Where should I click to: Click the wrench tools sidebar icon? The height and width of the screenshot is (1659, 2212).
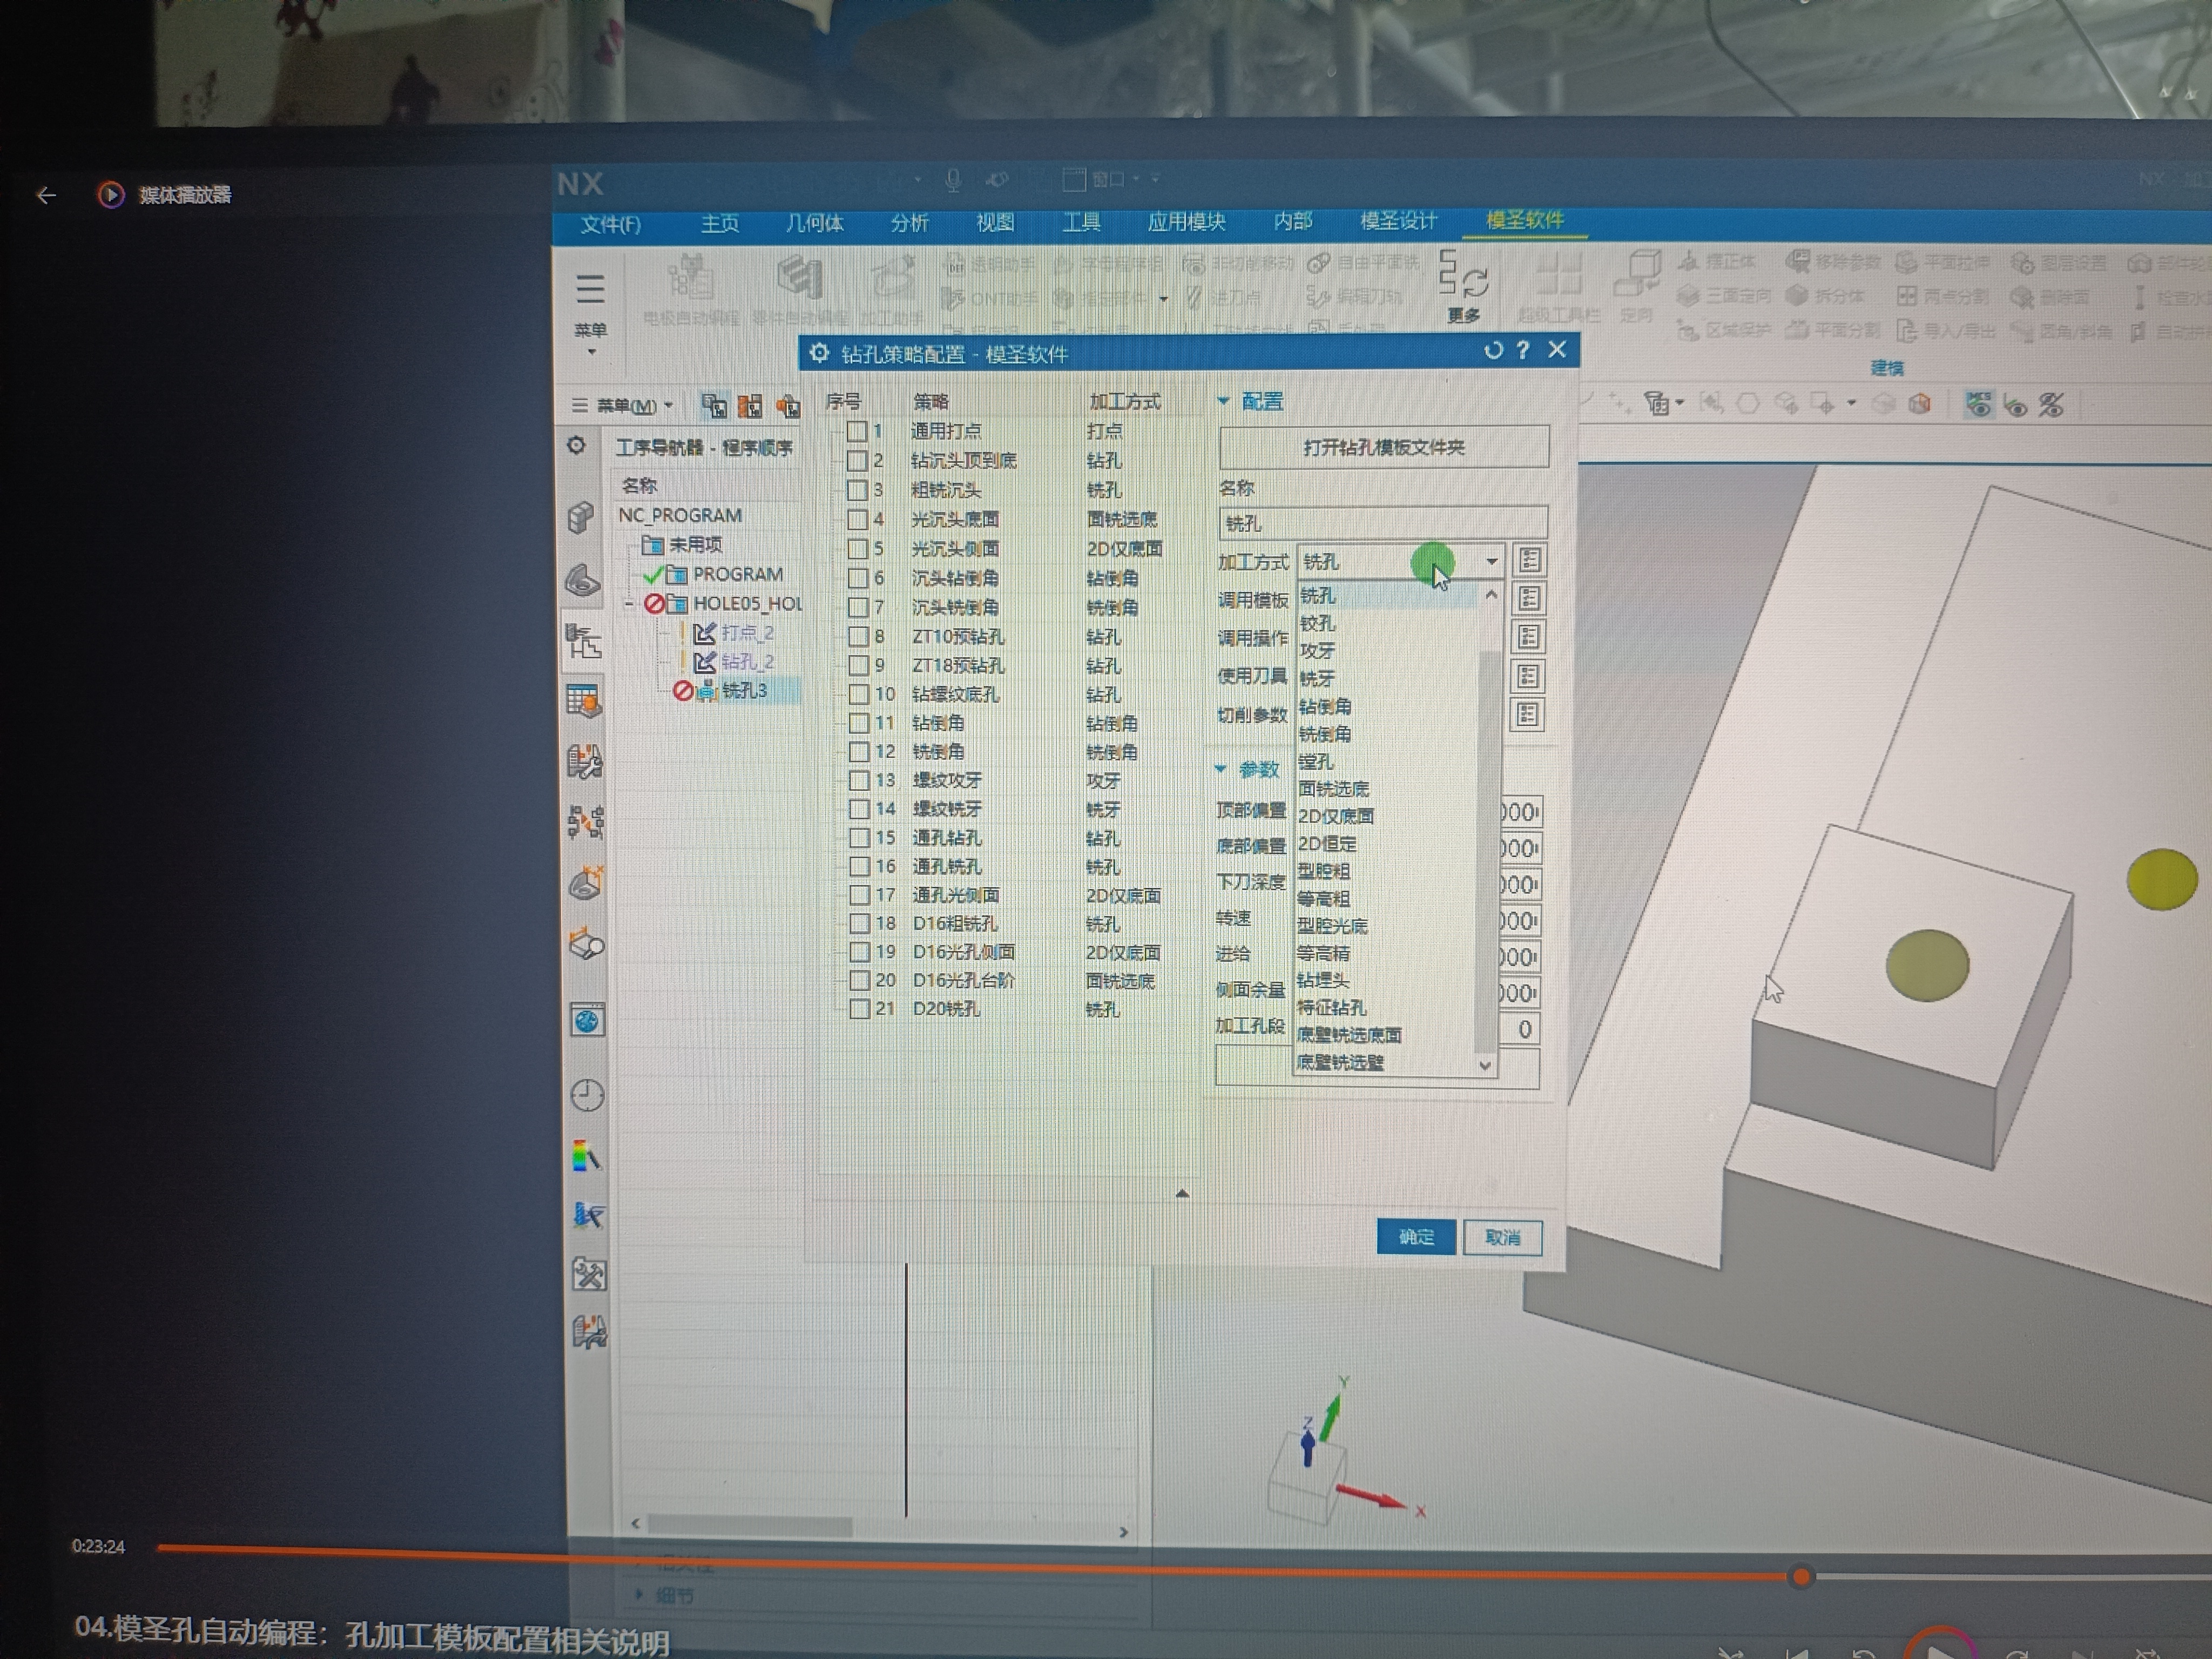tap(588, 1275)
